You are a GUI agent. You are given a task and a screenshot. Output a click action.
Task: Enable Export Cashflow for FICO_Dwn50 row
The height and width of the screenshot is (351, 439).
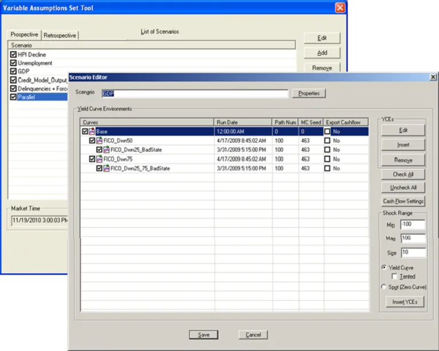coord(327,140)
